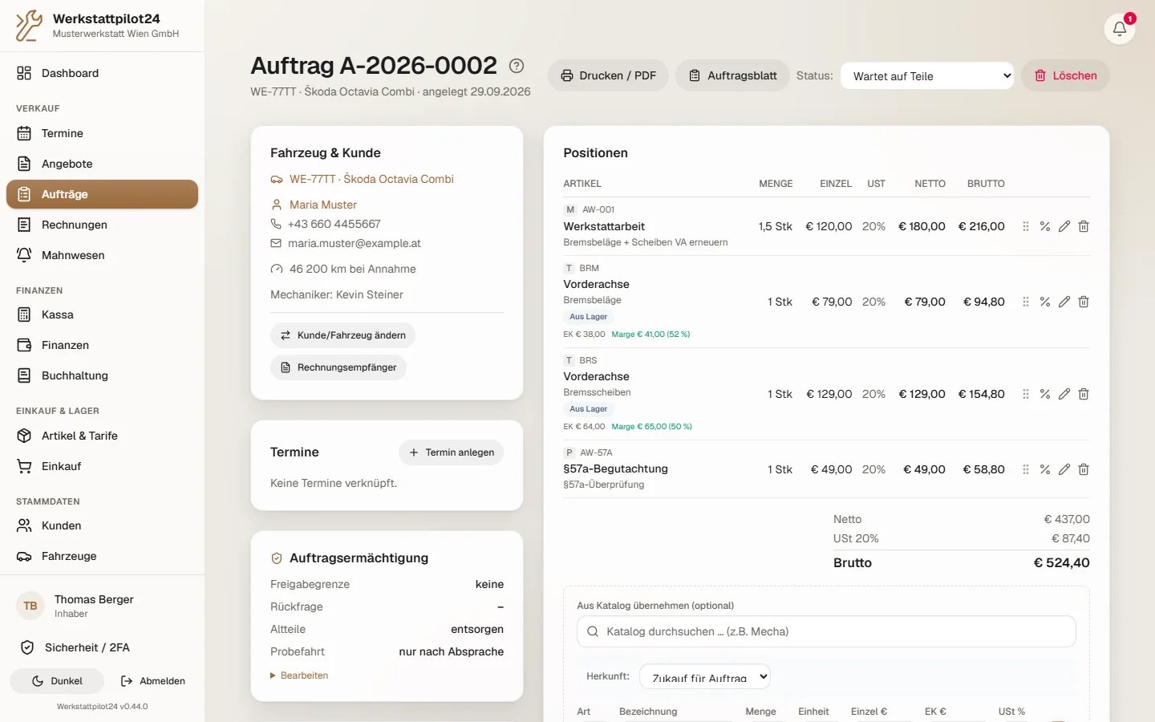This screenshot has width=1155, height=722.
Task: Delete the Bremsscheiben position via trash icon
Action: click(x=1084, y=394)
